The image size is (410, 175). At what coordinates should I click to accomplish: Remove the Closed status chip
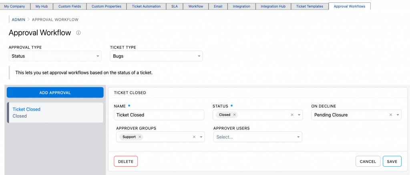coord(235,115)
